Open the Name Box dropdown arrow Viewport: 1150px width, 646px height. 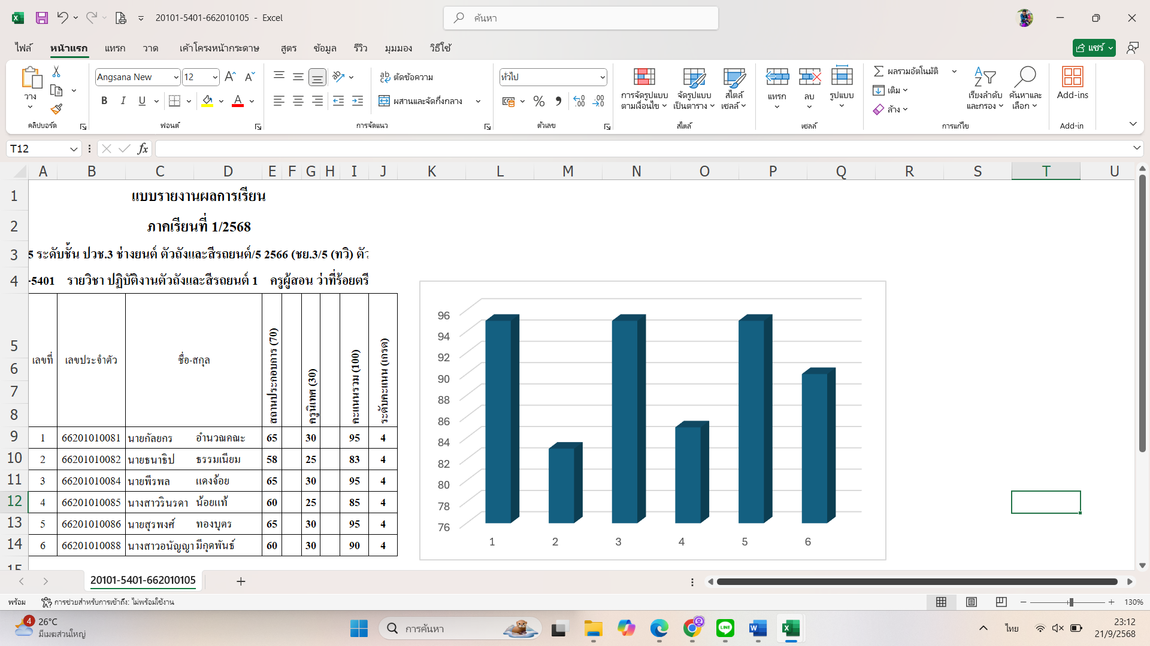[x=74, y=148]
